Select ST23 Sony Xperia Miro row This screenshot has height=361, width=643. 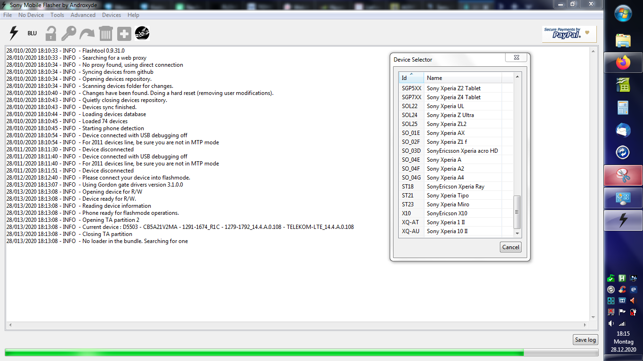coord(456,204)
